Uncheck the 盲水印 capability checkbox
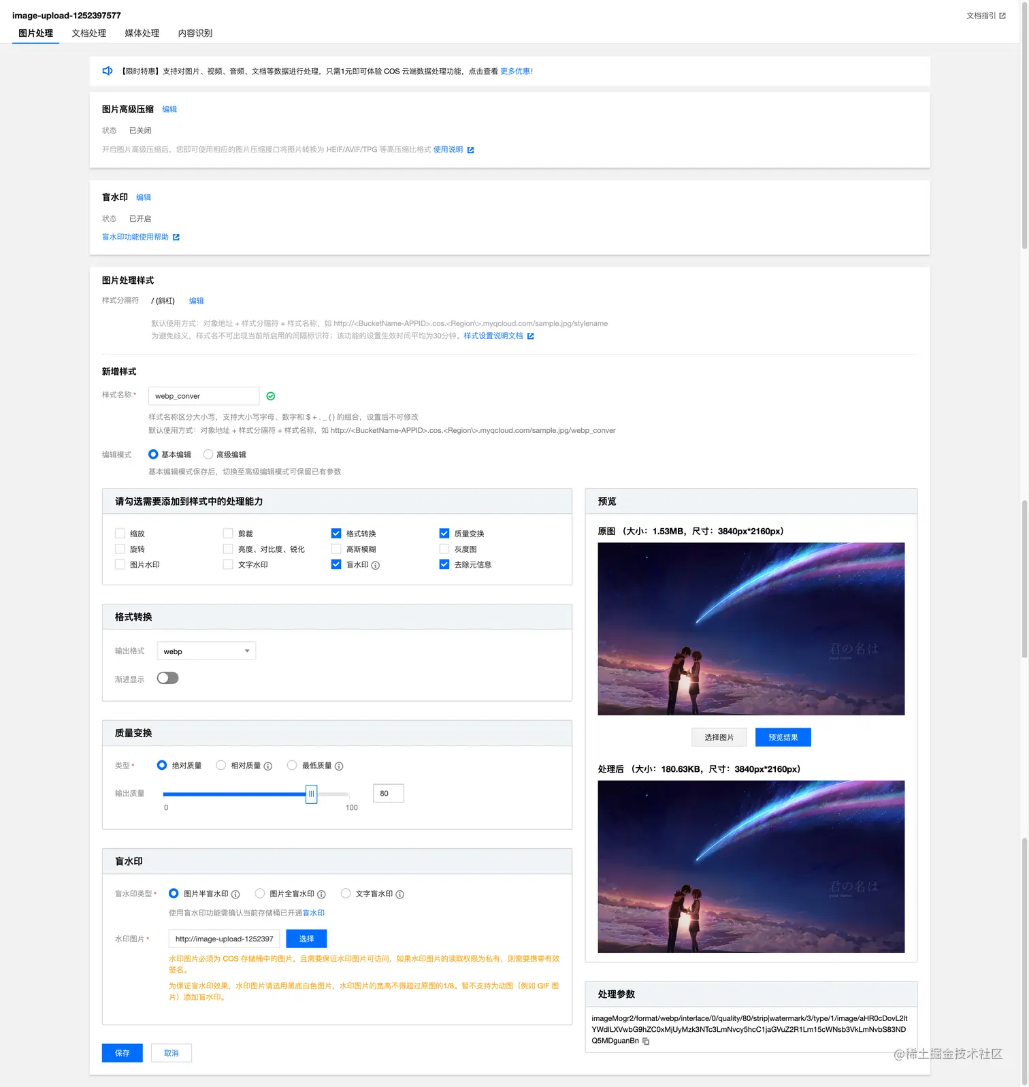The image size is (1029, 1087). (x=336, y=564)
